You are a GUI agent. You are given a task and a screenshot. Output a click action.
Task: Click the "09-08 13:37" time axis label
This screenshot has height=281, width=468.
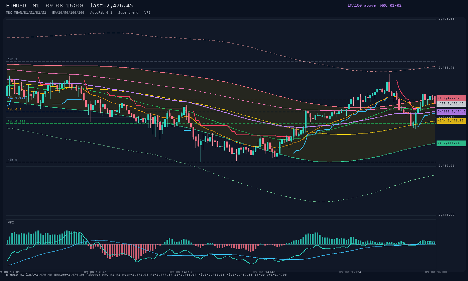95,272
